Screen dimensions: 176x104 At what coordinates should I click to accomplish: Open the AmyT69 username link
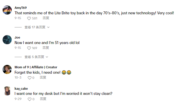coord(21,8)
